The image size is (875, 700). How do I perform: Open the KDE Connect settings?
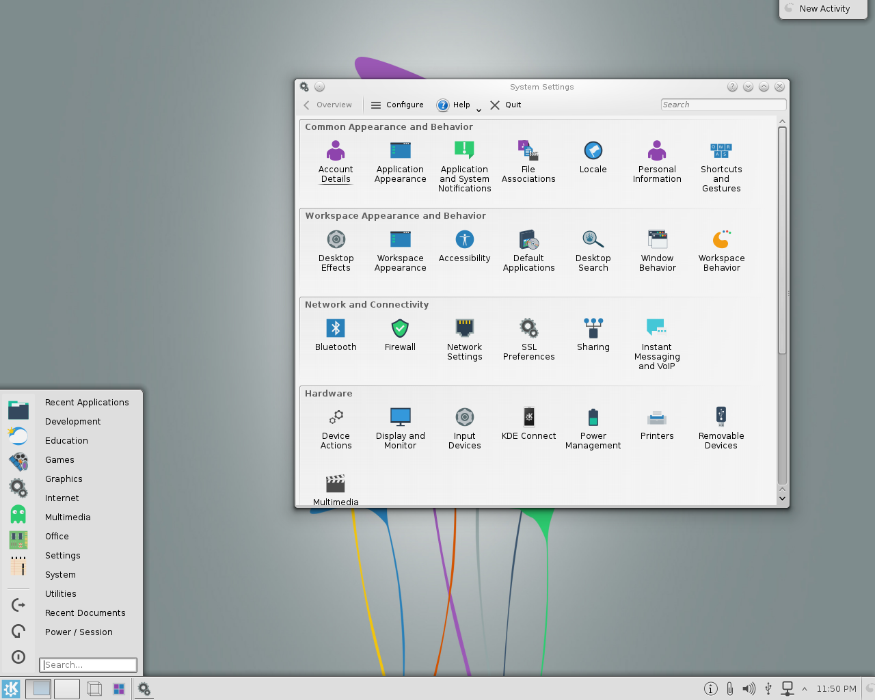click(x=528, y=424)
